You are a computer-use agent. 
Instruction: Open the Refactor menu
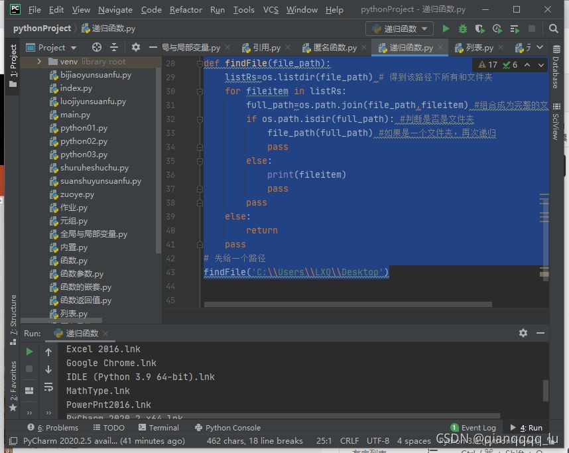[186, 9]
